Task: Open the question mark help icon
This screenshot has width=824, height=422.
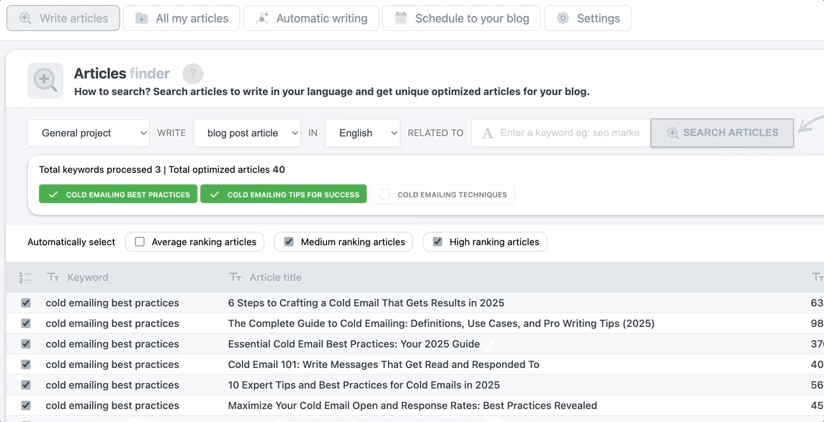Action: point(193,73)
